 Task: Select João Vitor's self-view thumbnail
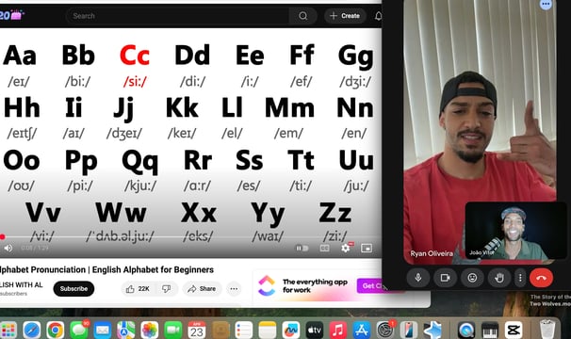[x=516, y=231]
